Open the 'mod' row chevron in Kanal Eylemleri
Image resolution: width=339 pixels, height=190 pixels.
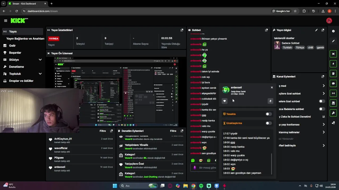coord(324,86)
